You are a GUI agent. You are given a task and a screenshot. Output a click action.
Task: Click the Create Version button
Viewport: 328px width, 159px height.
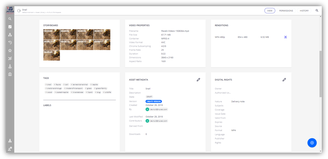153,101
